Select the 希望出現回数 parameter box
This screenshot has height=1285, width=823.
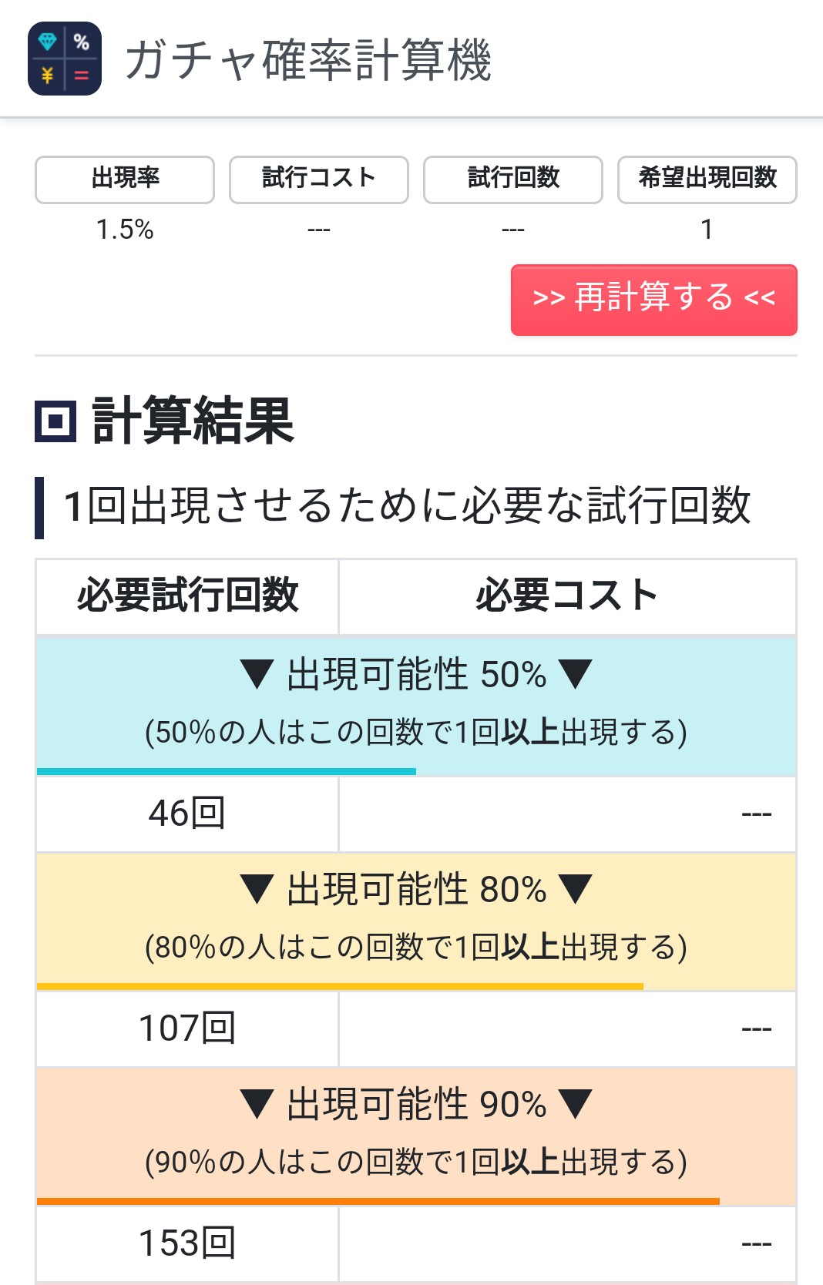coord(707,179)
